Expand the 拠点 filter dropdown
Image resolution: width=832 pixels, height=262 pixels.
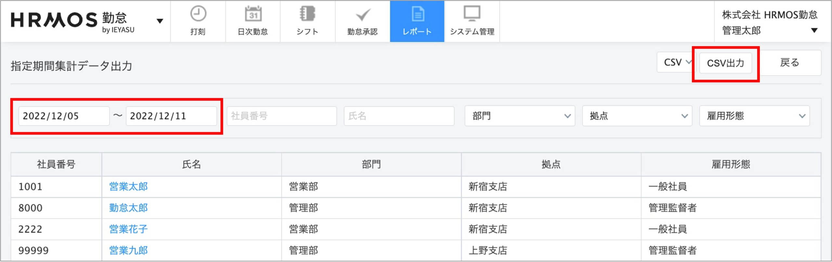[637, 116]
